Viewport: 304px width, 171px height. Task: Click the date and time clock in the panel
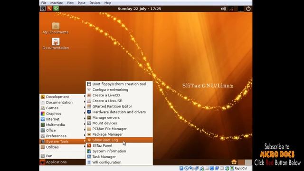tap(139, 9)
